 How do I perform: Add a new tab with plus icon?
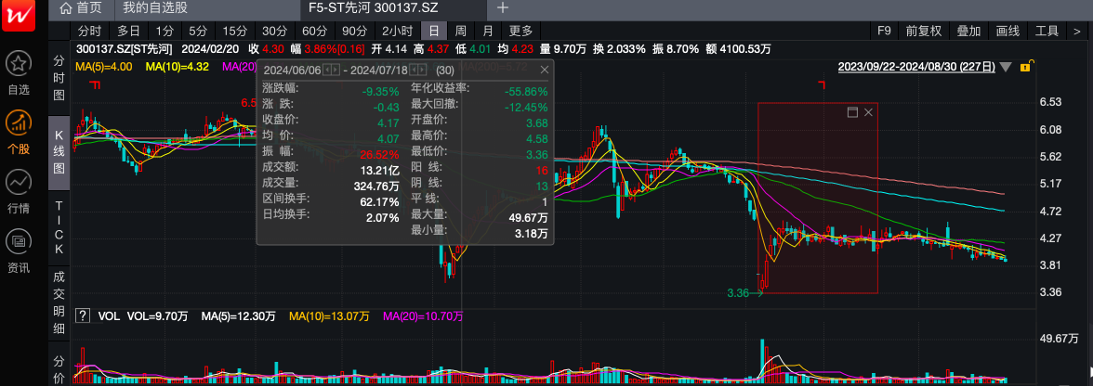click(x=502, y=8)
